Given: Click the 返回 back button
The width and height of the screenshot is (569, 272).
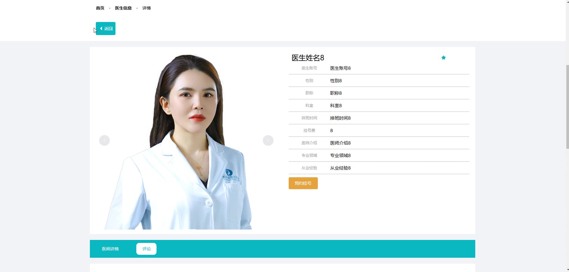Looking at the screenshot, I should click(x=106, y=29).
